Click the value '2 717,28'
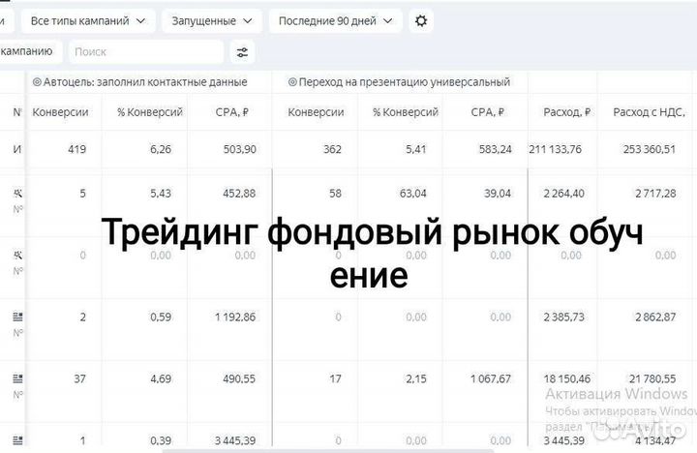697x453 pixels. click(655, 194)
